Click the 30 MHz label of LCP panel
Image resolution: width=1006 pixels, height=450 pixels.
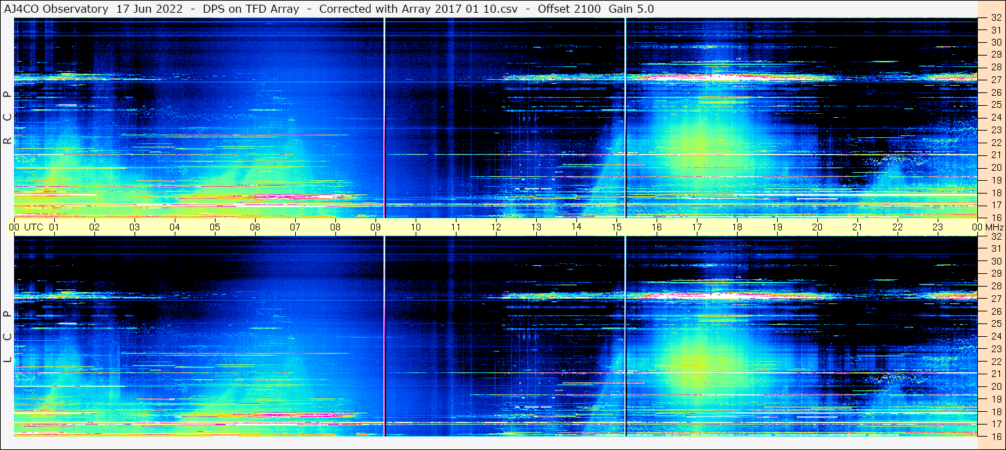tap(996, 261)
